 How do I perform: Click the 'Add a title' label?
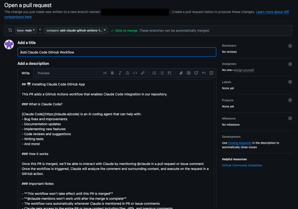26,43
